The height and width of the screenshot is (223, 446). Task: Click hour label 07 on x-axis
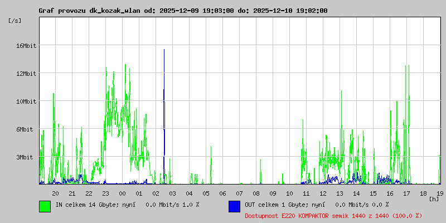click(240, 193)
